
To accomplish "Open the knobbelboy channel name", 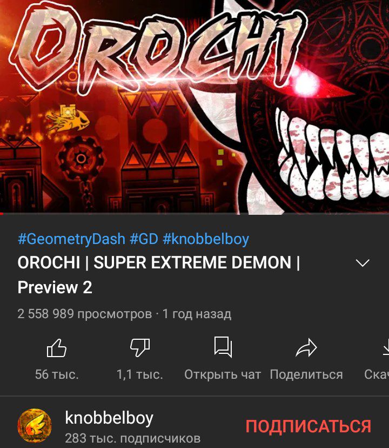I will [x=109, y=418].
